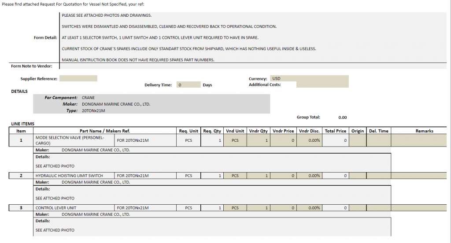Click Vndr Qty for Mode Selection Valve
The image size is (451, 243).
point(258,140)
